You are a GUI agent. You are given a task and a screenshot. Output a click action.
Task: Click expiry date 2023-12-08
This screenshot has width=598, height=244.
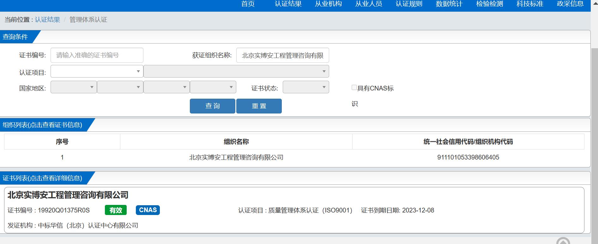(418, 210)
